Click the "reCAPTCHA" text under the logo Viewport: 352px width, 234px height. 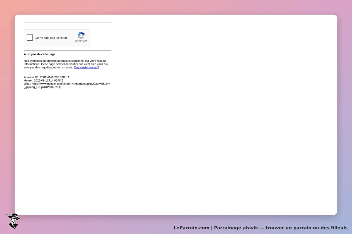[x=81, y=41]
